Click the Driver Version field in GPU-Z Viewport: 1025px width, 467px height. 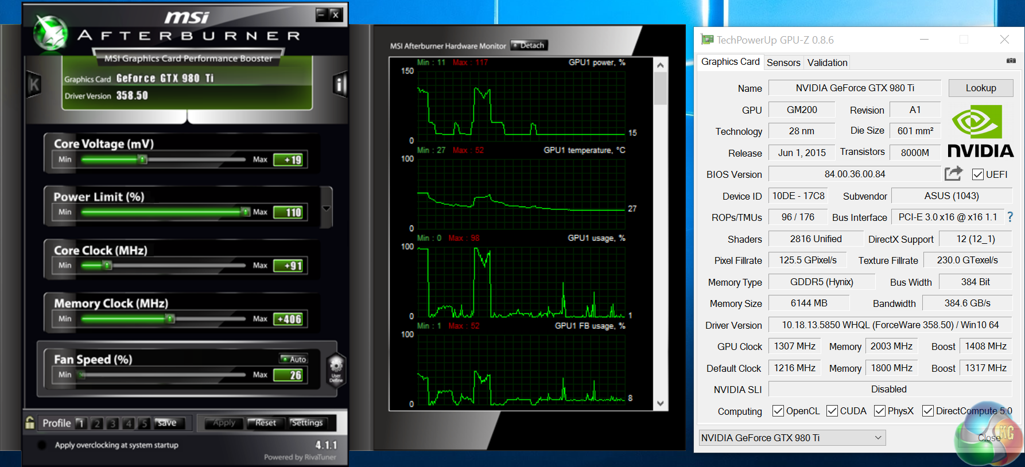click(890, 325)
